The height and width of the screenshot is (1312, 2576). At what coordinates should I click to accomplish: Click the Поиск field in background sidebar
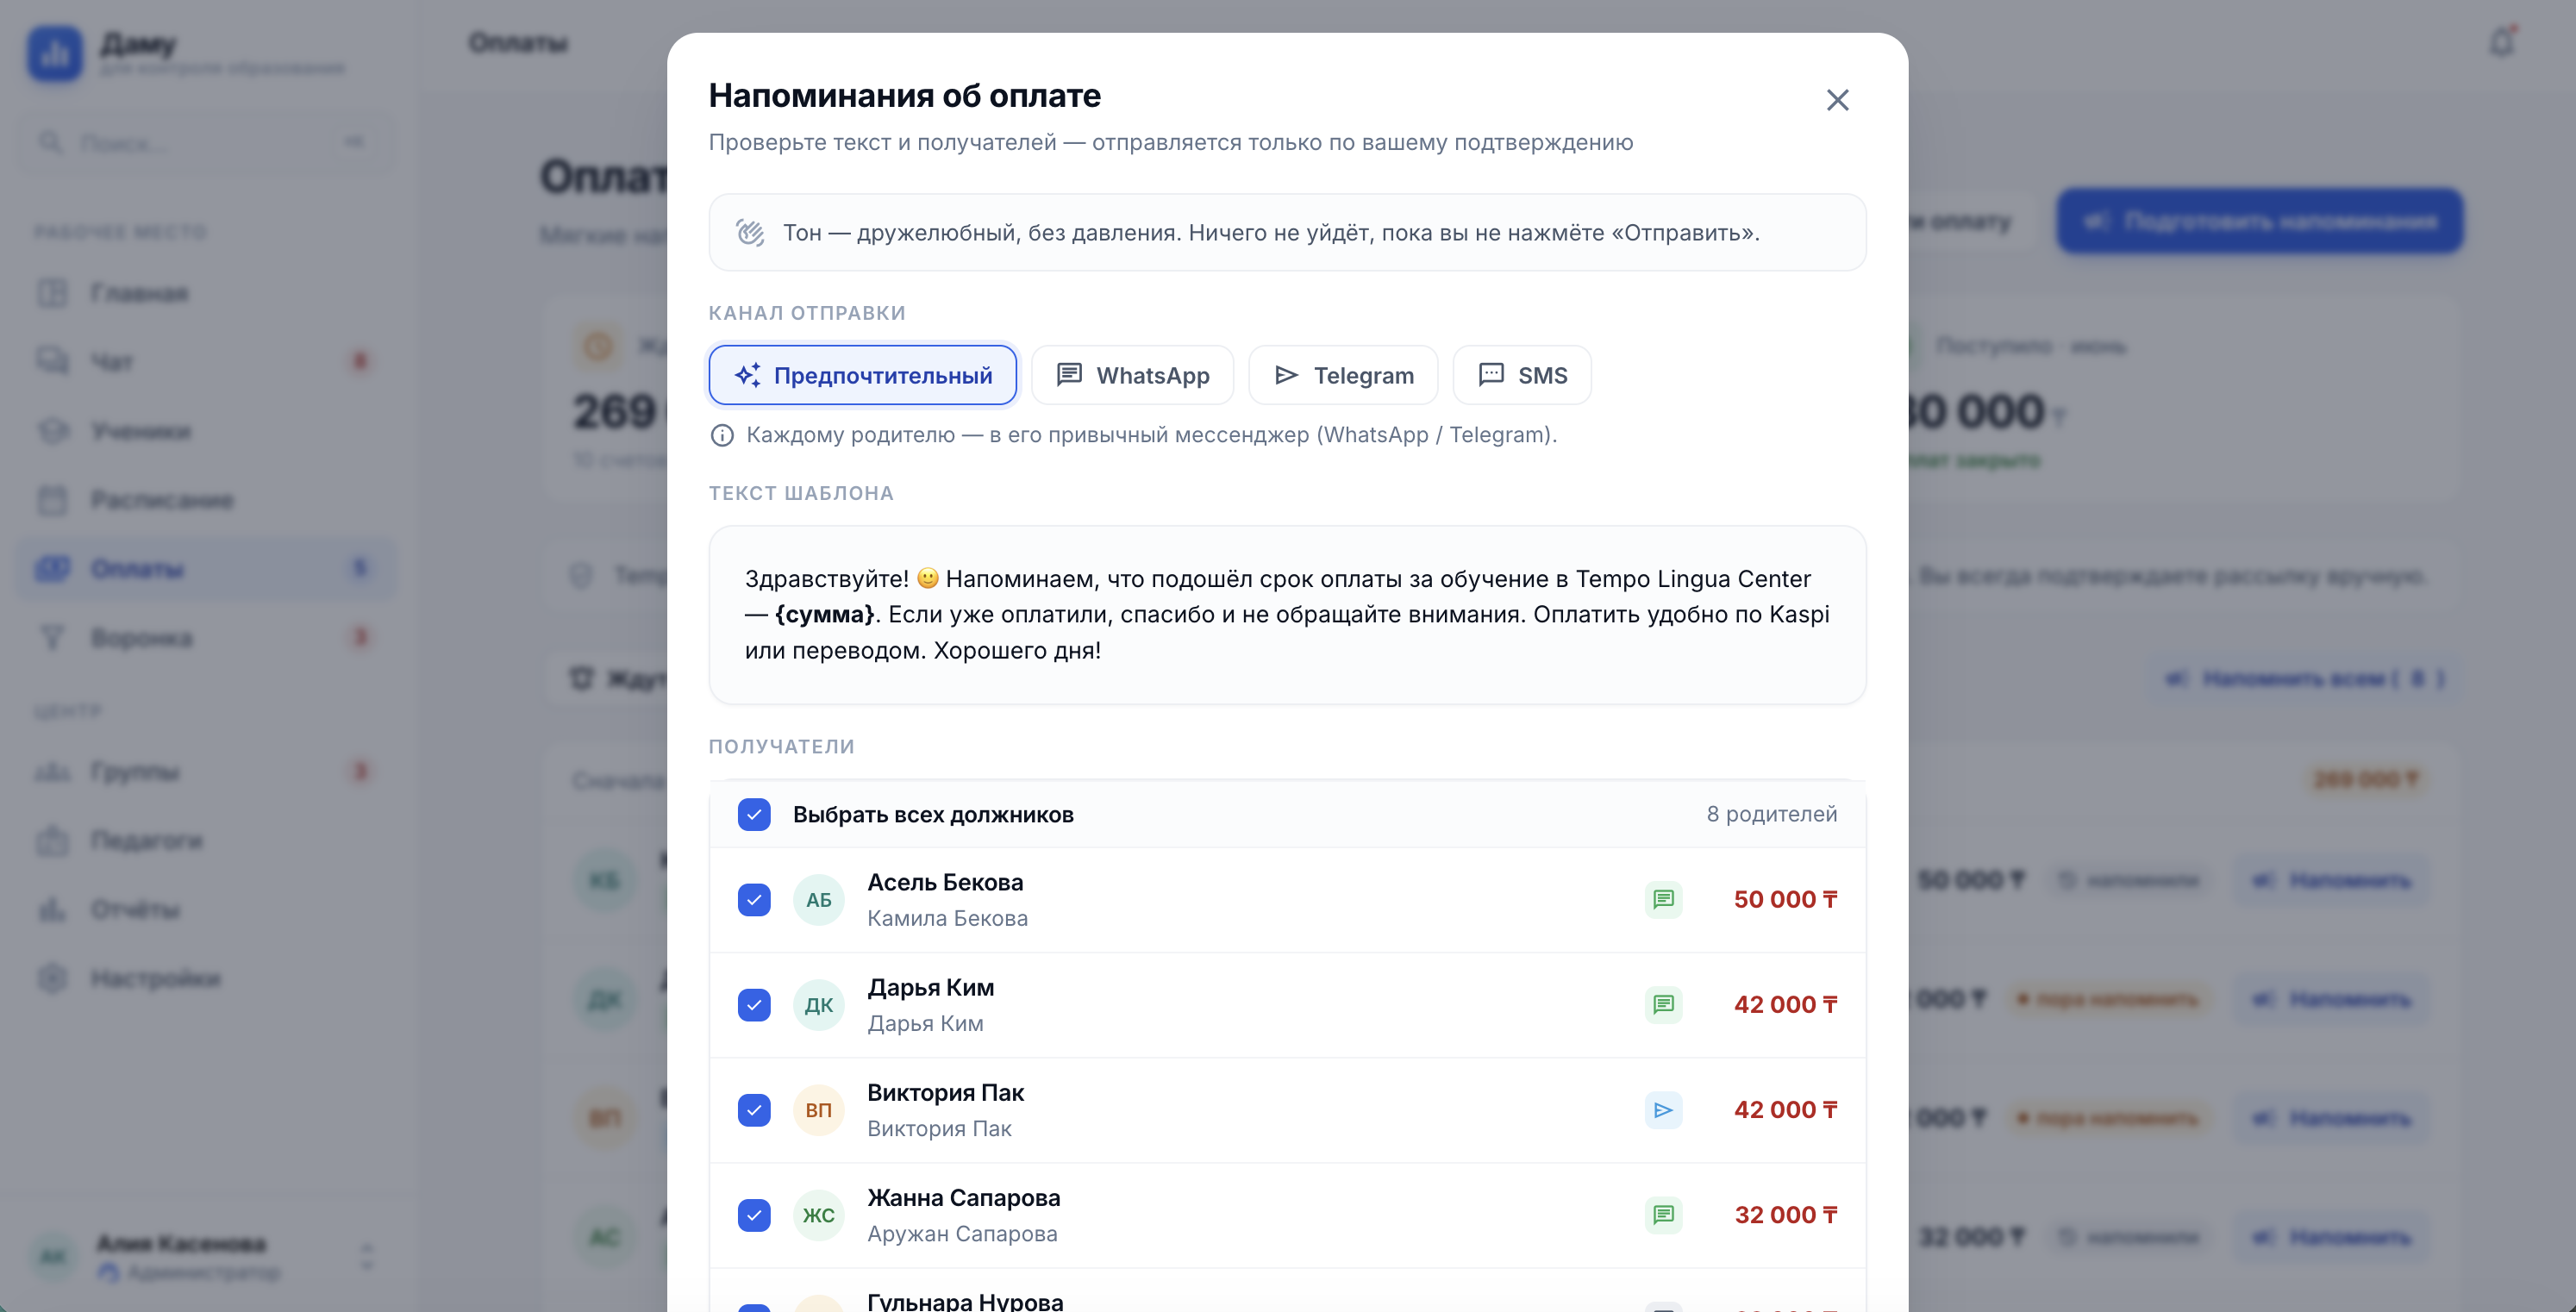tap(207, 143)
